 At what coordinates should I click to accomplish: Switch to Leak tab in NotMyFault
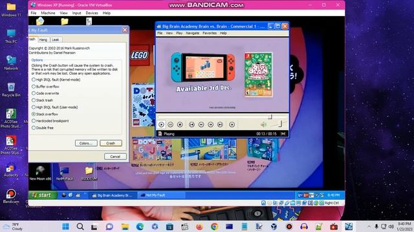56,40
